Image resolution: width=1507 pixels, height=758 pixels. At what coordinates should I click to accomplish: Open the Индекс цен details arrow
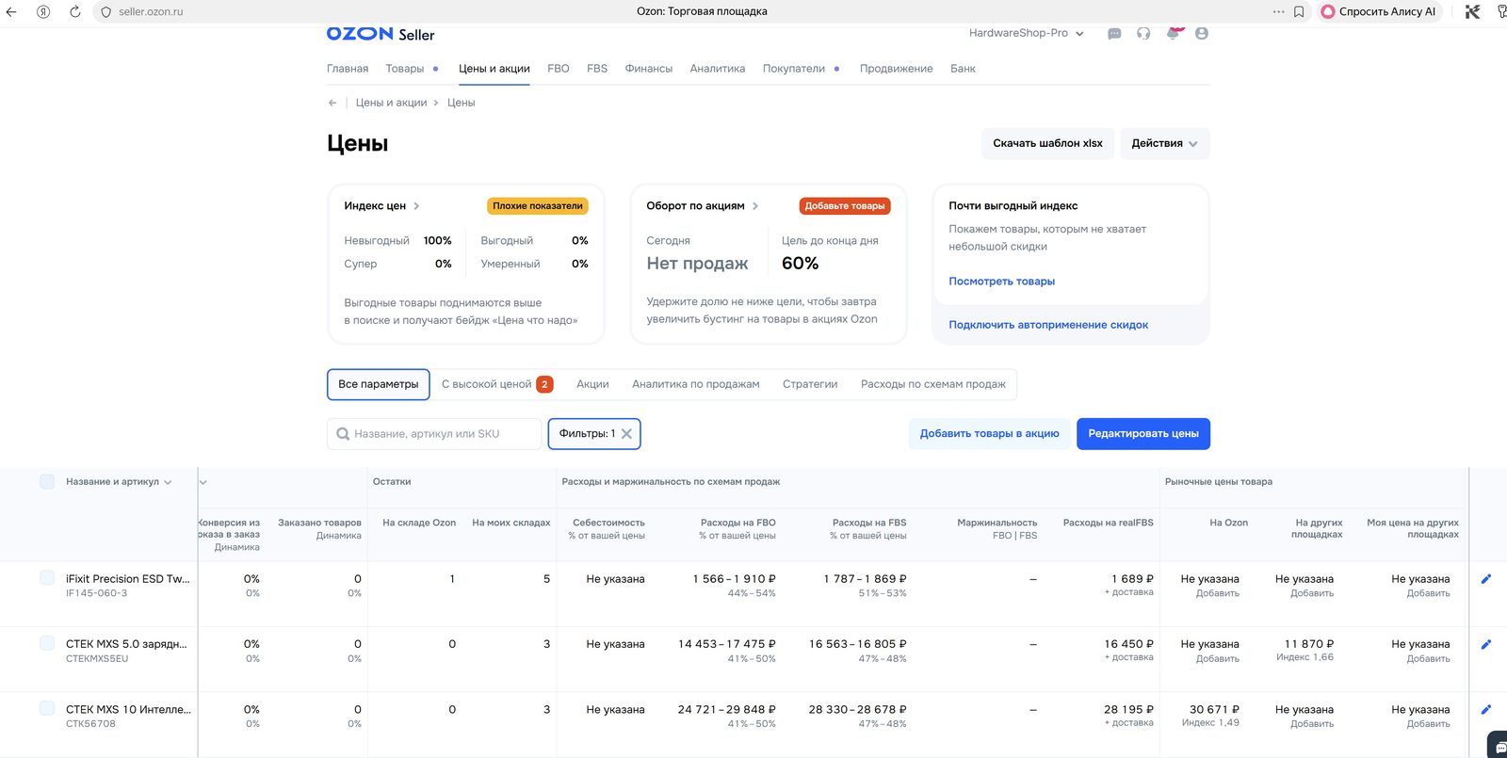coord(416,205)
